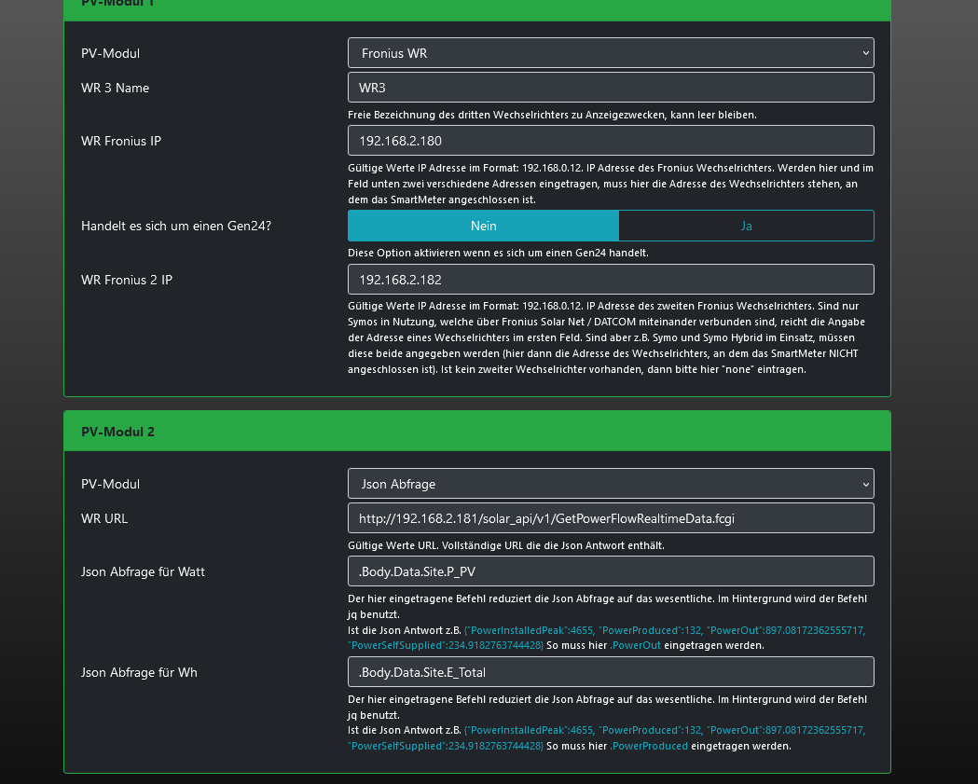The height and width of the screenshot is (784, 978).
Task: Focus the WR Fronius IP field
Action: click(611, 141)
